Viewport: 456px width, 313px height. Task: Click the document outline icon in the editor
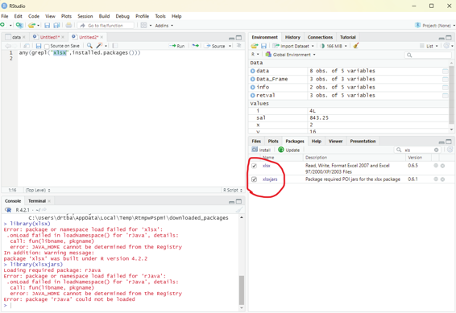click(x=239, y=46)
